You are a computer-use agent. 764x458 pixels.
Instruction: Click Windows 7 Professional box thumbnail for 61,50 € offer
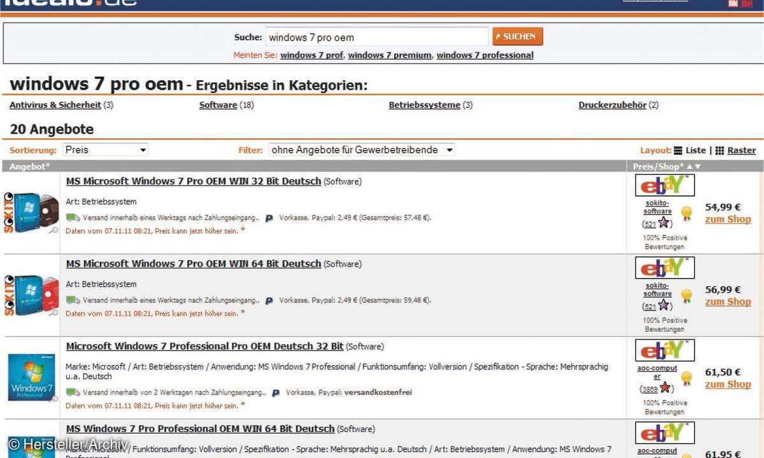(31, 378)
